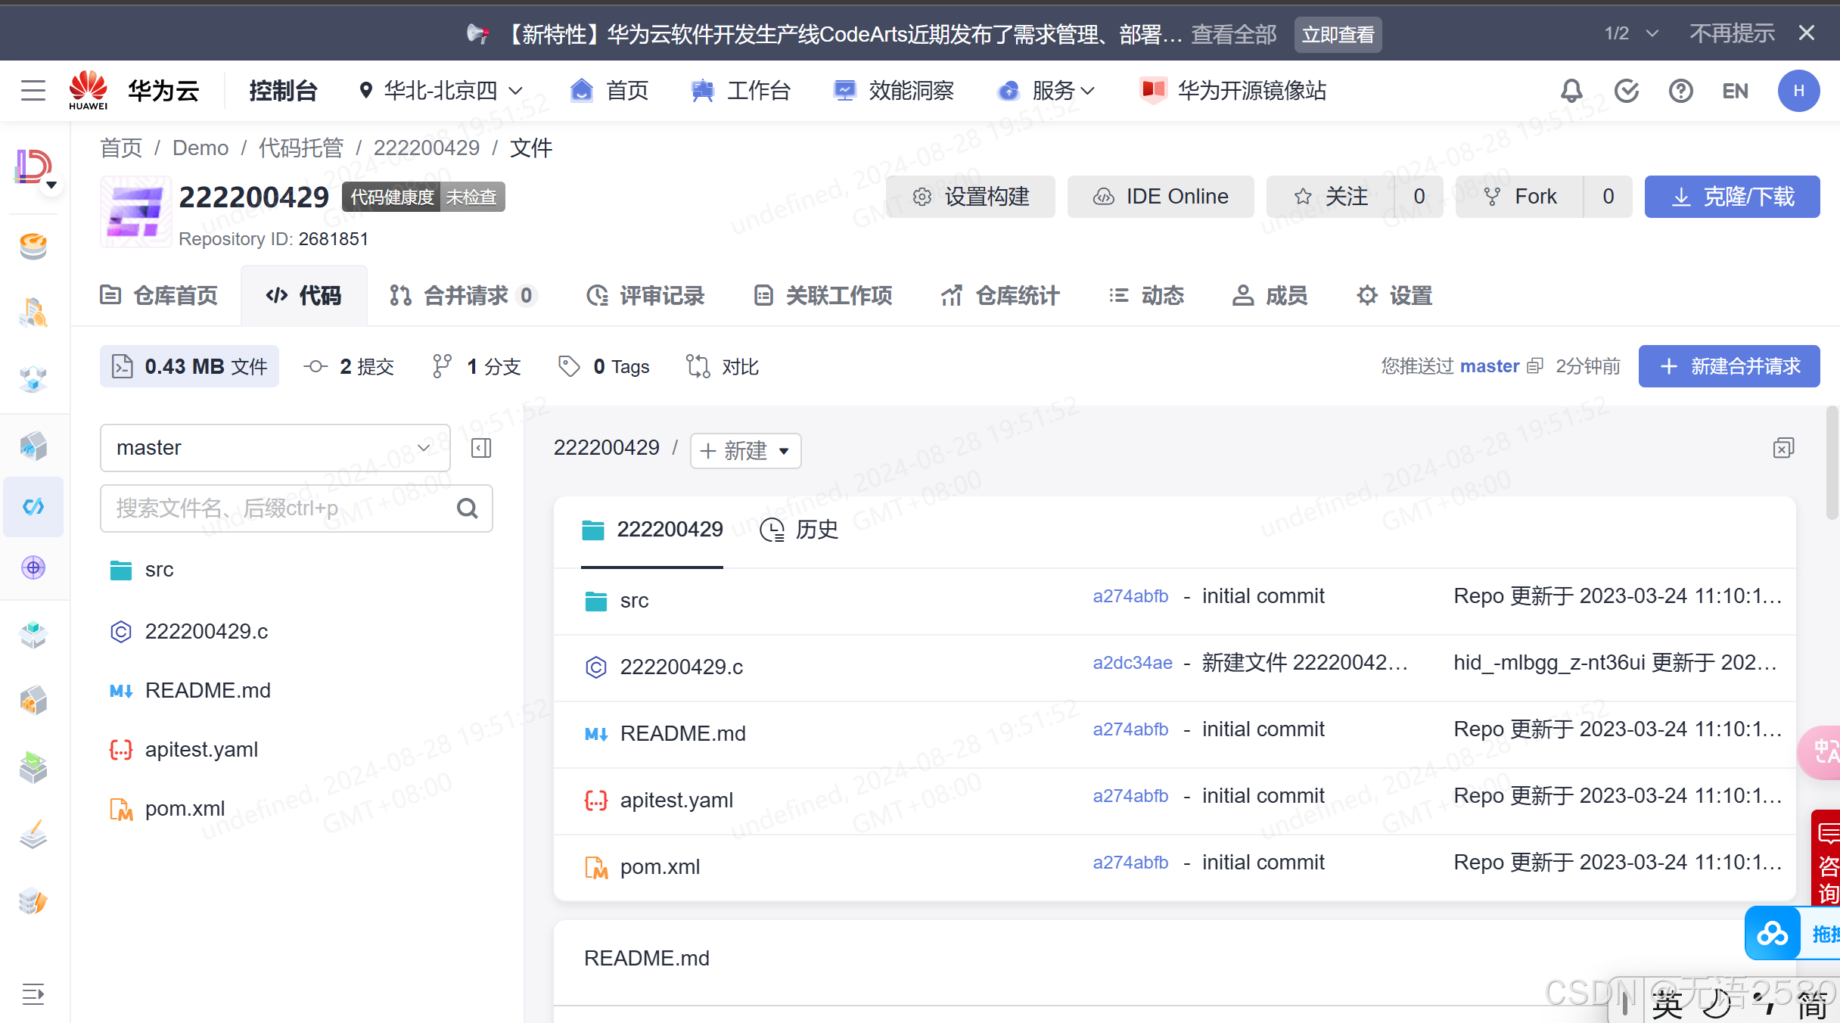This screenshot has width=1840, height=1023.
Task: Copy the master branch name icon
Action: [1535, 366]
